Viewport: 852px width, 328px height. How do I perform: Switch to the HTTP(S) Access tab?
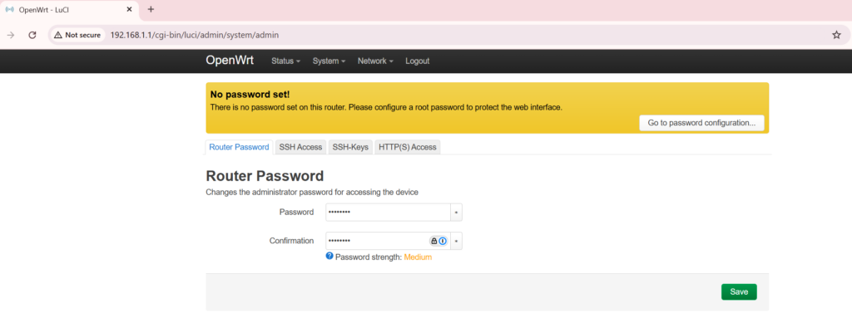click(x=408, y=147)
